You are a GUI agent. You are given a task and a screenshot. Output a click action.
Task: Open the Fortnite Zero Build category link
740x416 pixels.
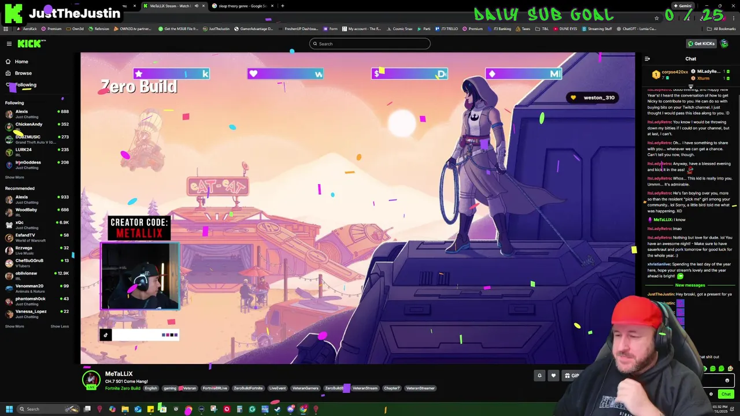point(123,388)
